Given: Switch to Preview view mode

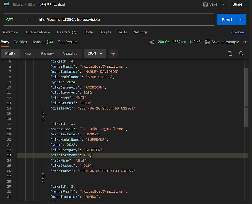Looking at the screenshot, I should [x=47, y=54].
